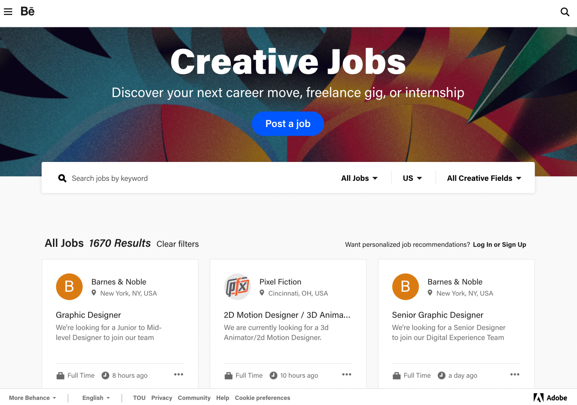Open the hamburger navigation menu
This screenshot has width=577, height=405.
tap(8, 12)
